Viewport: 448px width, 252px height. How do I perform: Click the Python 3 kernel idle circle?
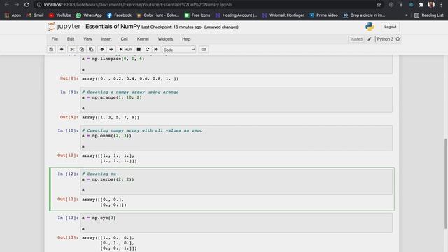pos(398,39)
